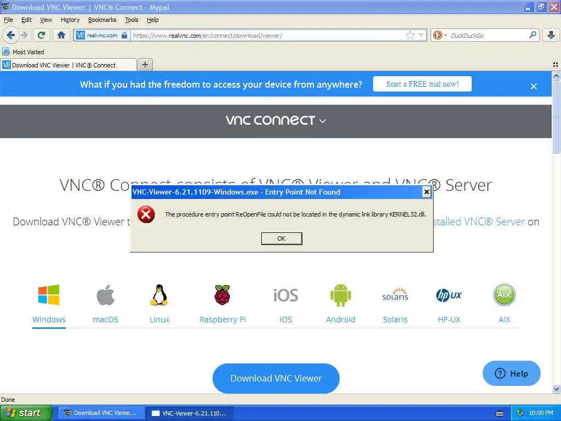Show the list-all-tabs button
The image size is (561, 421).
point(556,65)
